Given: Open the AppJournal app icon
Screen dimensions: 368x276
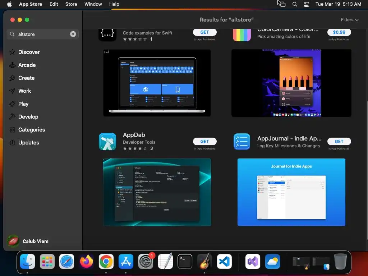Looking at the screenshot, I should tap(242, 142).
